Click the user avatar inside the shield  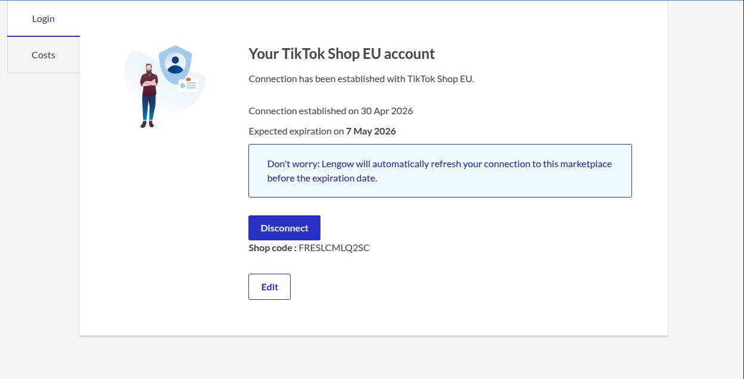tap(175, 63)
